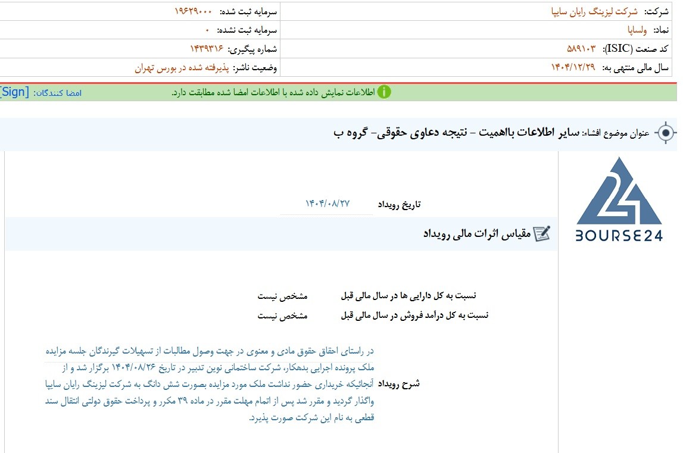Screen dimensions: 683x453
Task: Click the مقیاس اثرات مالی رویداد section heading
Action: (477, 234)
